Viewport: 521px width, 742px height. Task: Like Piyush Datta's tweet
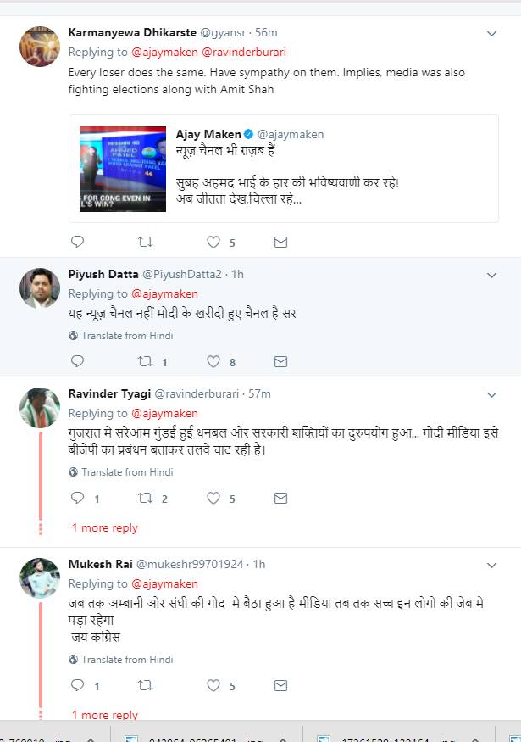pos(214,362)
